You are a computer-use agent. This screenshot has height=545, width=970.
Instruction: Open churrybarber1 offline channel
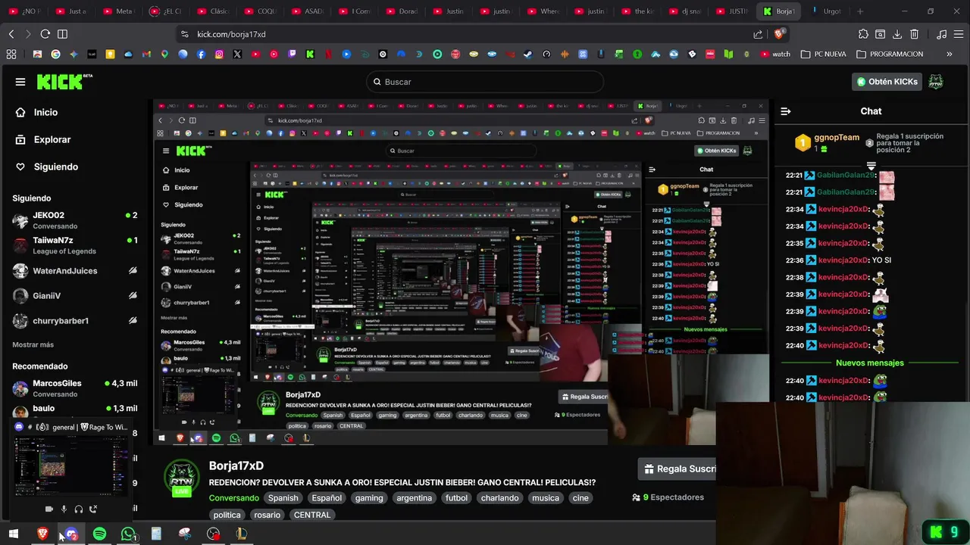[x=74, y=321]
